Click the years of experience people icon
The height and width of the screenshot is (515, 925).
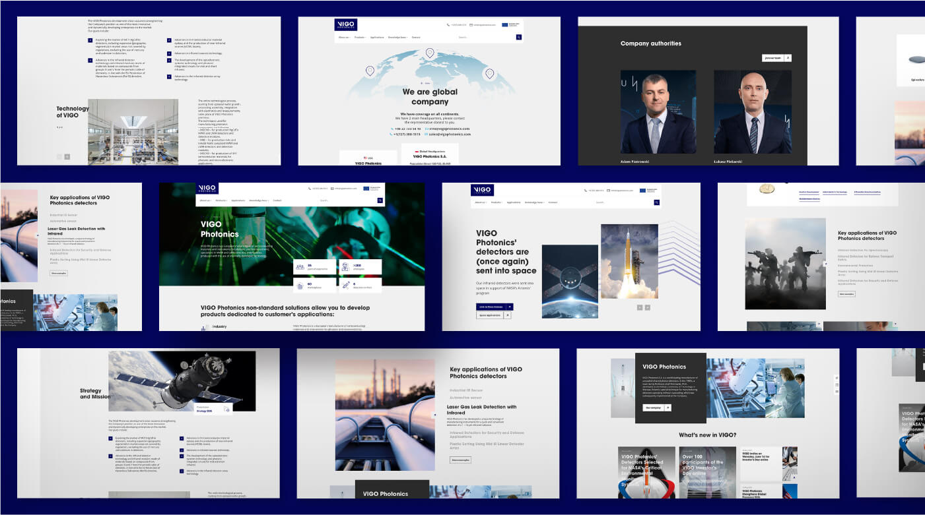coord(300,266)
